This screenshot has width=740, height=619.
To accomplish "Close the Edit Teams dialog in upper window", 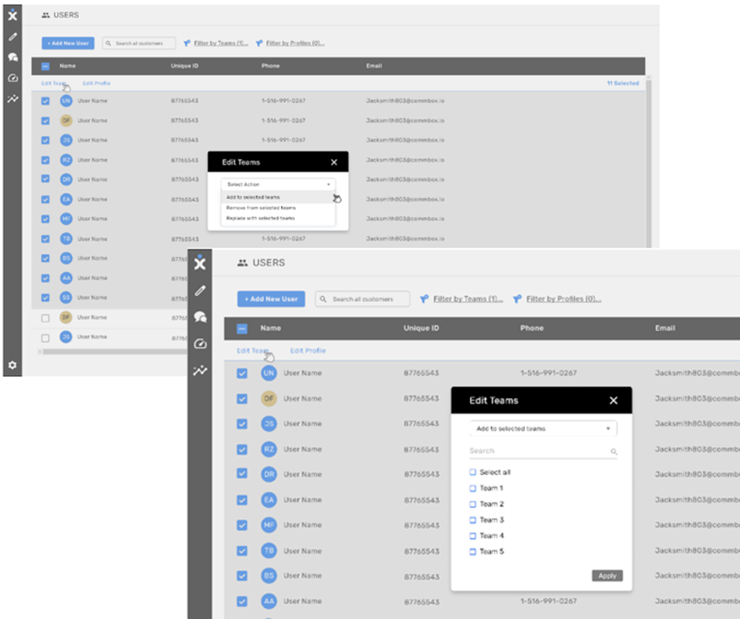I will click(x=334, y=162).
